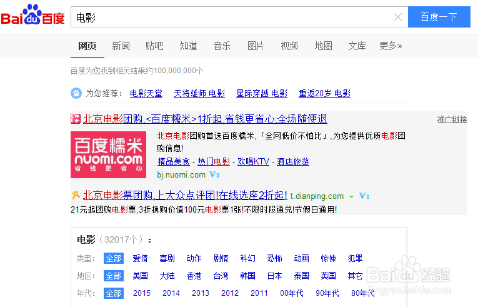Filter type by 剧情

[221, 258]
